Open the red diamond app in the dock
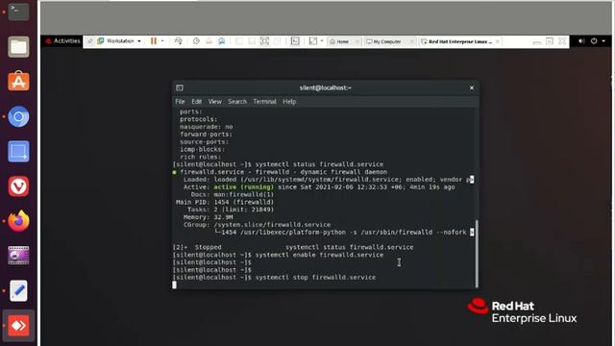The height and width of the screenshot is (346, 615). click(x=18, y=326)
